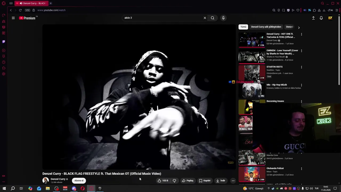The height and width of the screenshot is (192, 341).
Task: Subscribe with Abone ol button
Action: (x=79, y=181)
